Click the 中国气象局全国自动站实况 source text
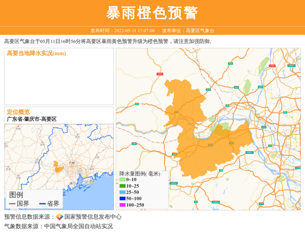 tap(78, 226)
